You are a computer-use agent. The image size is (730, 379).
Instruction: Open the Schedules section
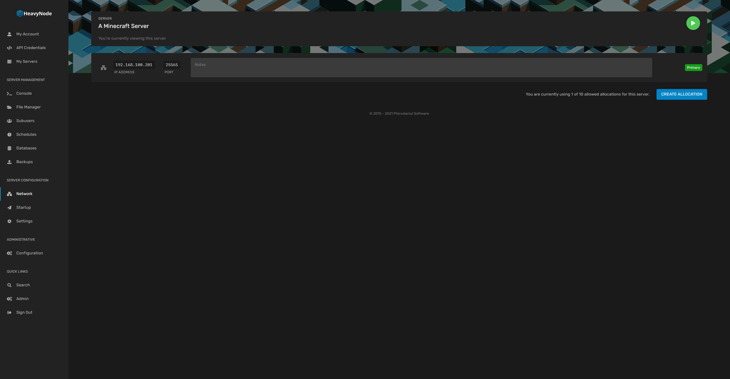click(x=26, y=134)
